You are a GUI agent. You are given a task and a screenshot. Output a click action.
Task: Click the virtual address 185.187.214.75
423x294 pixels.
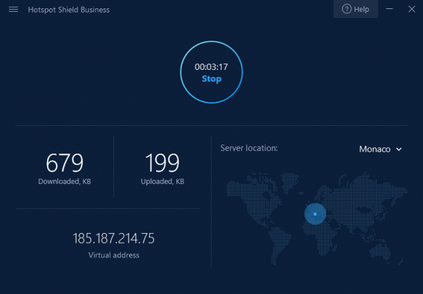click(113, 239)
